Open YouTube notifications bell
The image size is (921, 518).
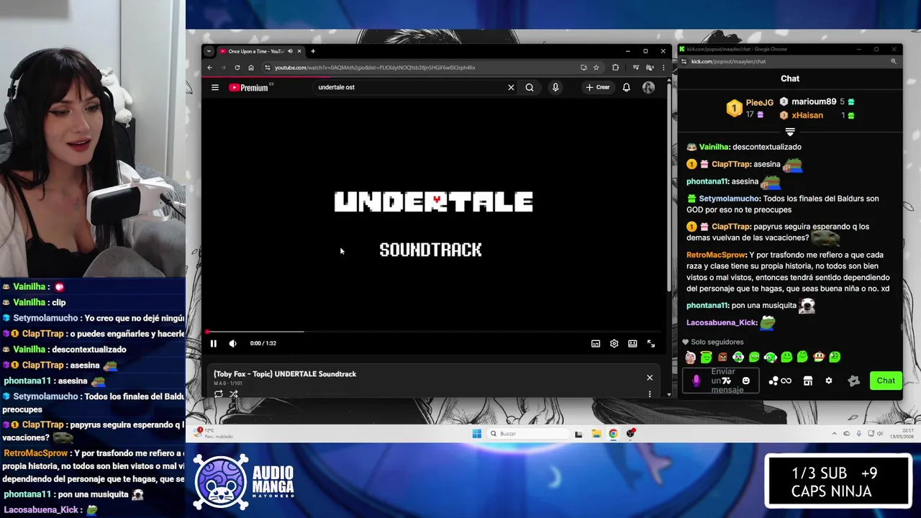pyautogui.click(x=626, y=88)
